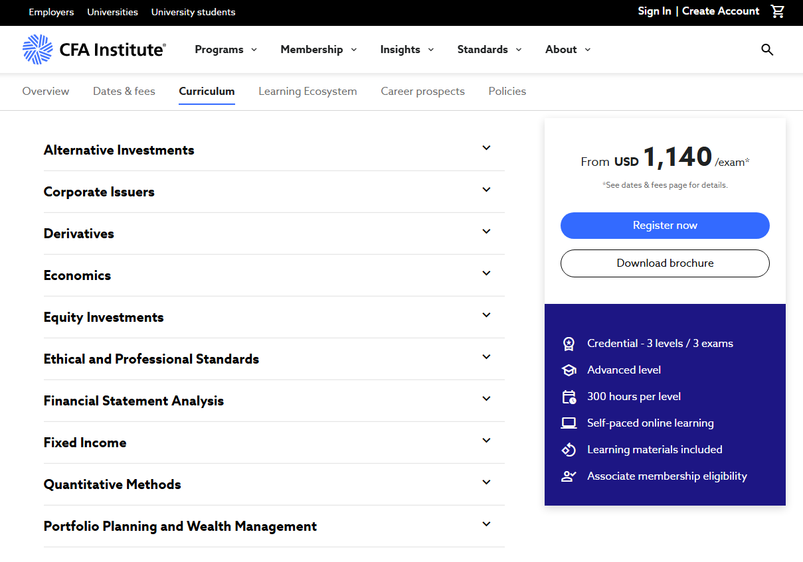Click the CFA Institute logo
The height and width of the screenshot is (562, 803).
[94, 50]
